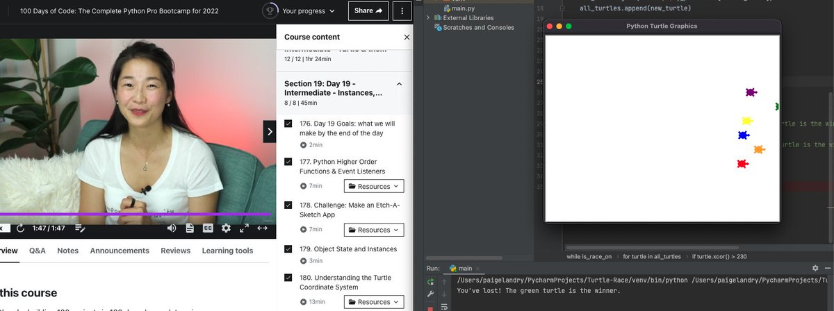
Task: Switch to the Learning tools tab
Action: point(227,251)
